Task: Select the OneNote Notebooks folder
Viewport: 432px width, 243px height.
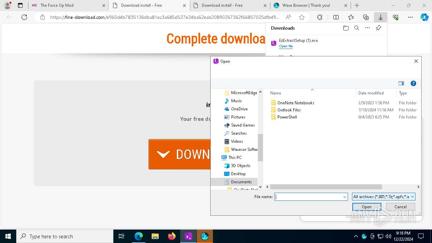Action: click(296, 103)
